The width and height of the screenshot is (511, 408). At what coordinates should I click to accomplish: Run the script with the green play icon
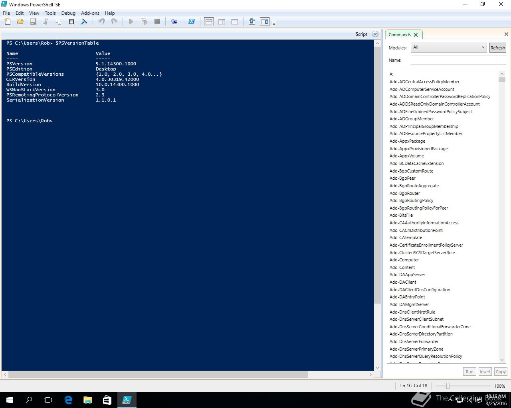[x=131, y=22]
